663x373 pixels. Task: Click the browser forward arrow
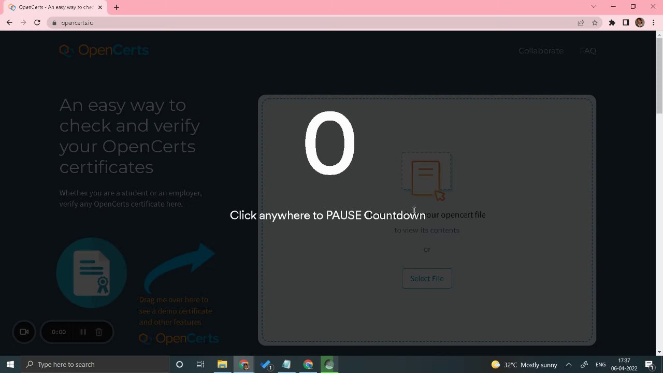(23, 23)
